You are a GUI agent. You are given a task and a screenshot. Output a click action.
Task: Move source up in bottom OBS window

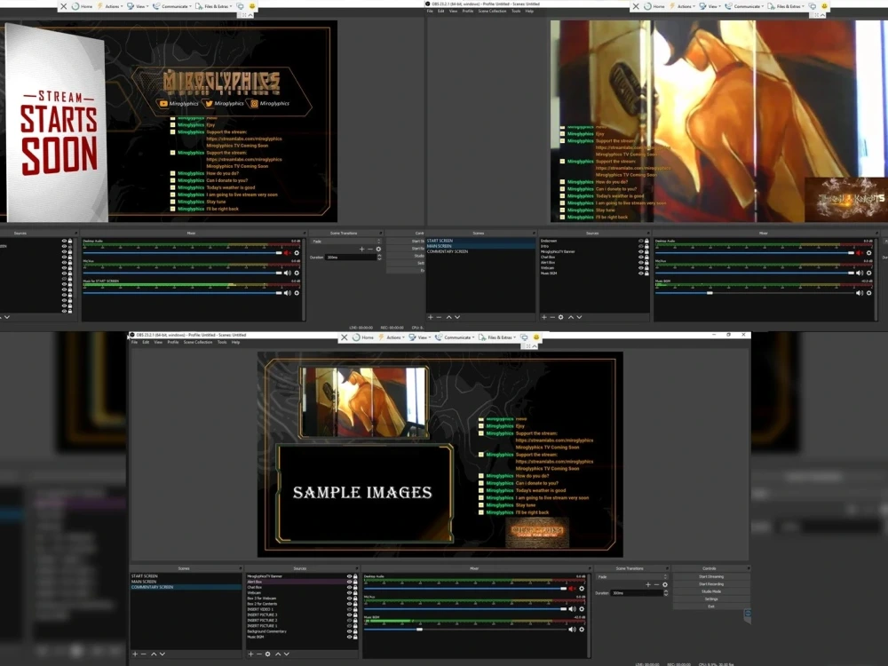click(277, 654)
